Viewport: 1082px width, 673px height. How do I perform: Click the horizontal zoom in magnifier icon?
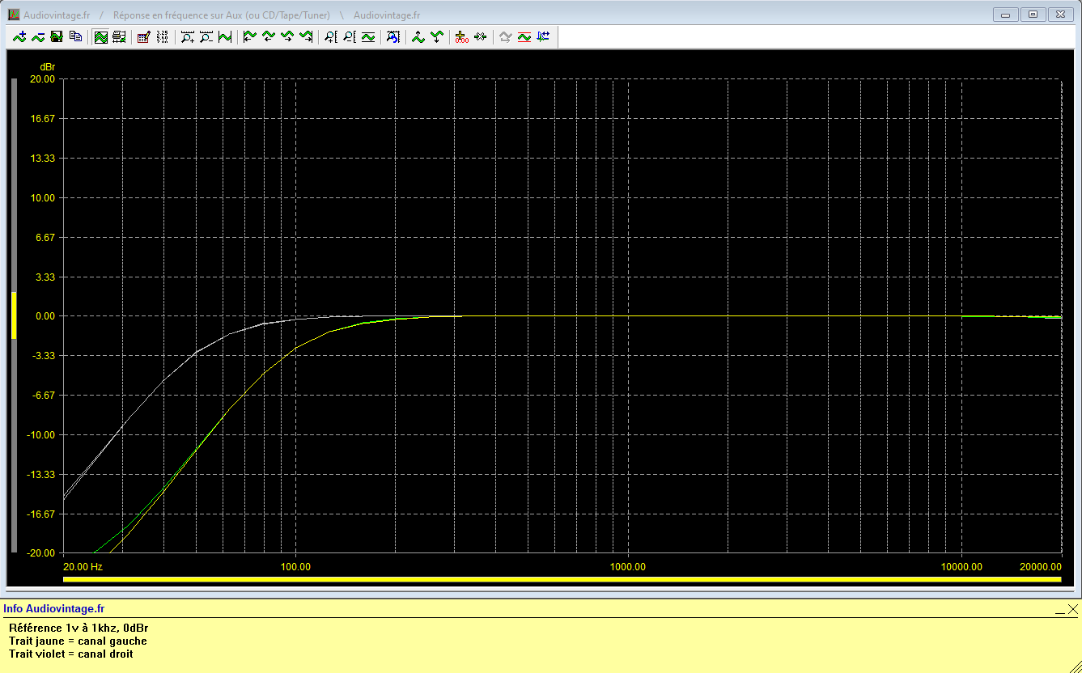(x=187, y=36)
